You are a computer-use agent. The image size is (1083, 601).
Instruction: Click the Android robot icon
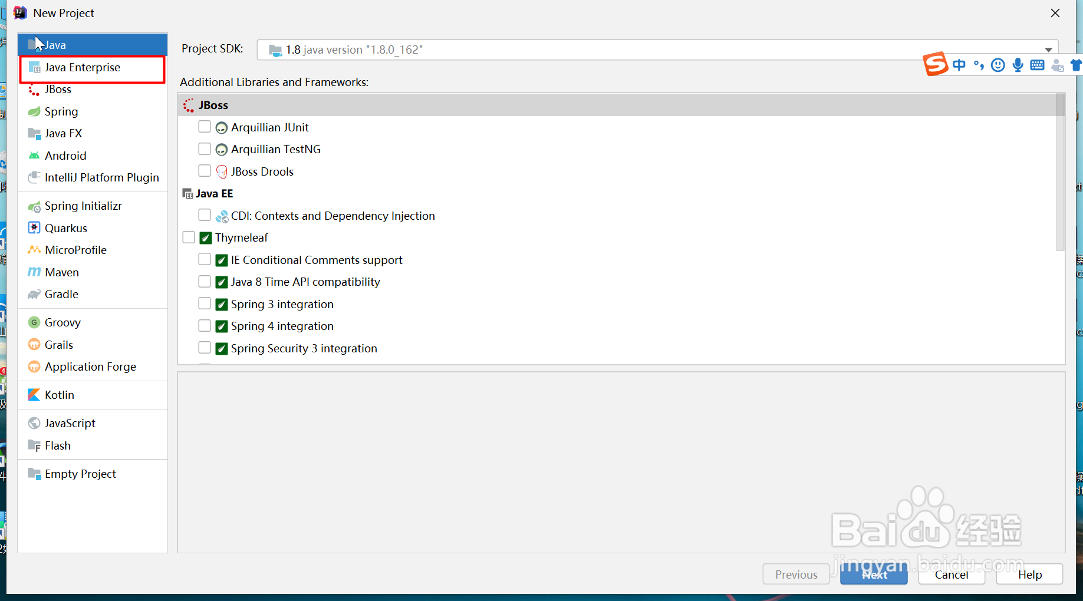pyautogui.click(x=34, y=156)
